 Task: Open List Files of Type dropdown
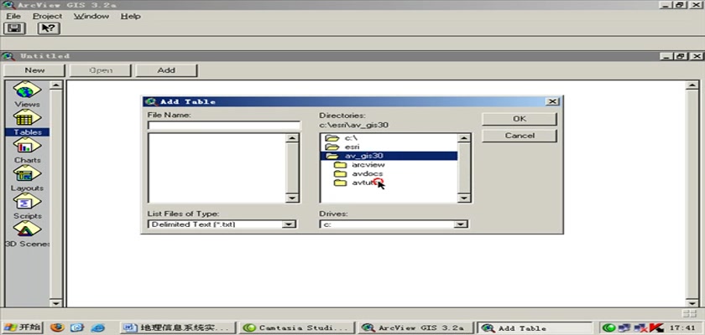pos(289,224)
